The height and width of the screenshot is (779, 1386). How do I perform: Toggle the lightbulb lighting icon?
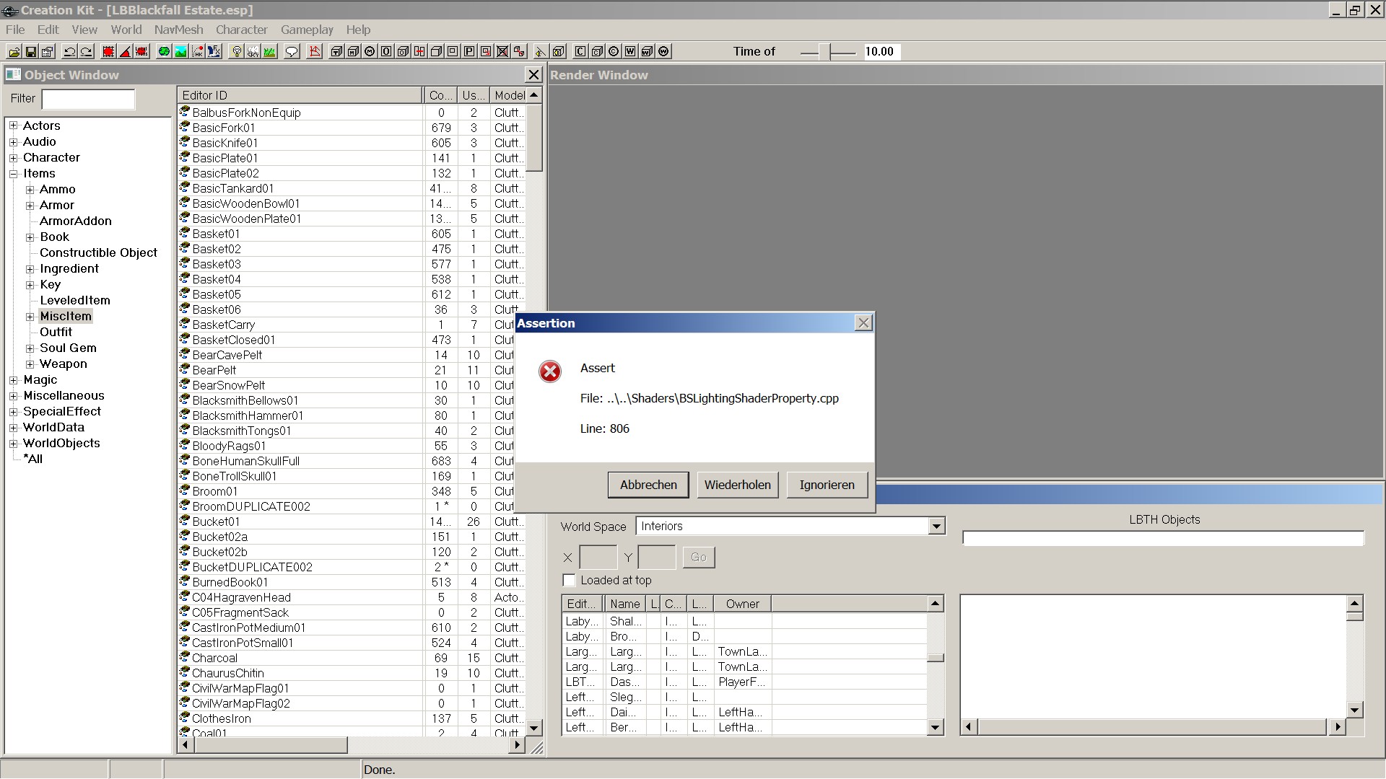point(236,51)
